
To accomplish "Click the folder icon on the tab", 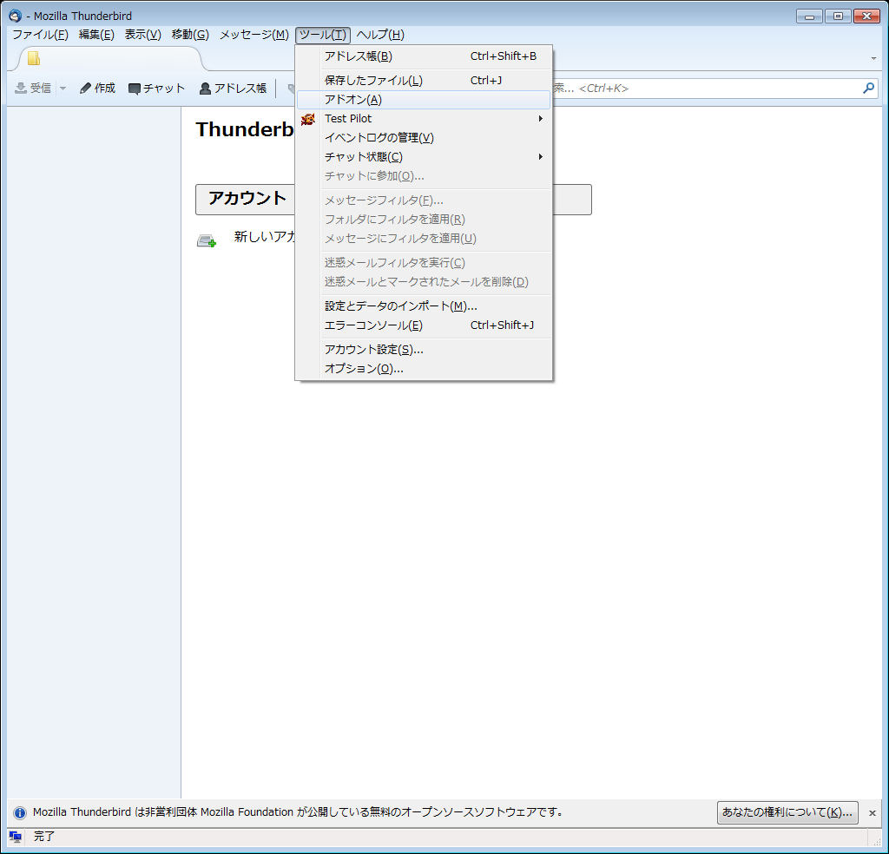I will 34,59.
